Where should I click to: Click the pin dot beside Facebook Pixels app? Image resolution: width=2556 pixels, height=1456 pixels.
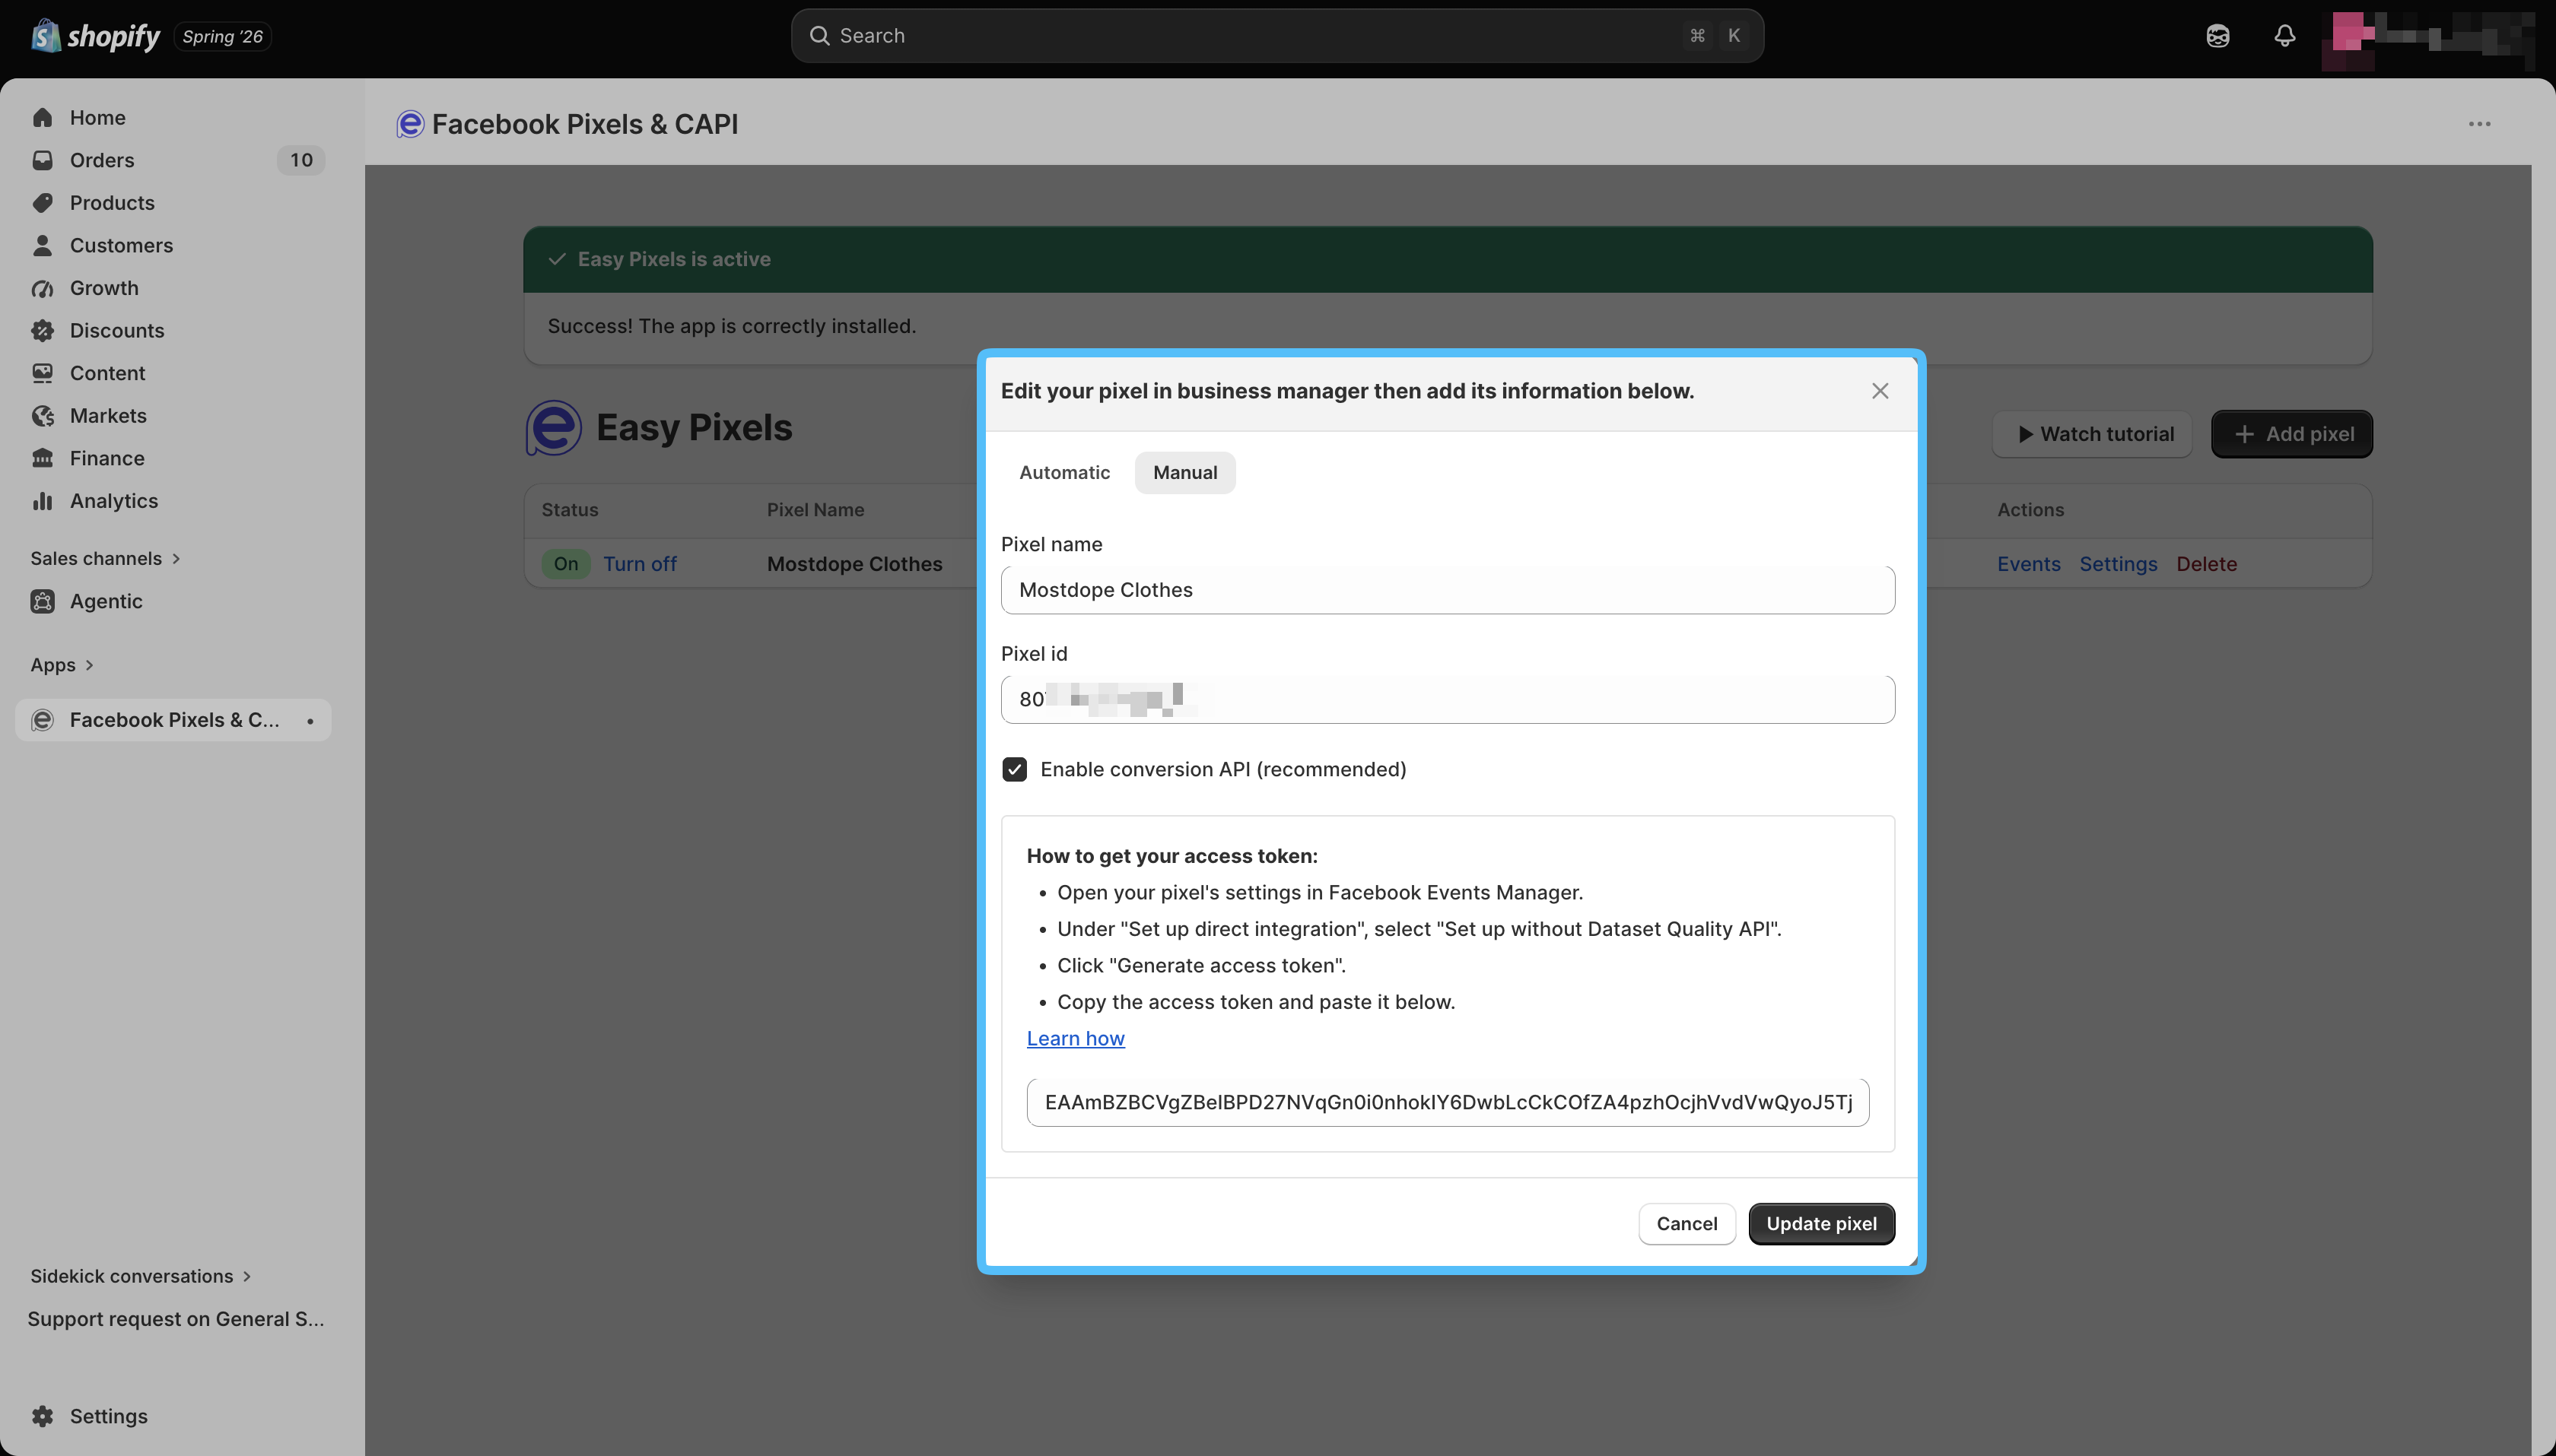(x=310, y=721)
